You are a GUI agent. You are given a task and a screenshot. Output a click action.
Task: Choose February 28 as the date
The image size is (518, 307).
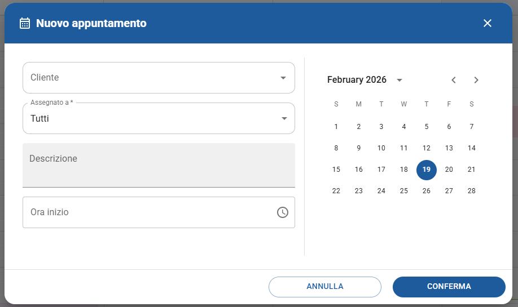(x=472, y=191)
